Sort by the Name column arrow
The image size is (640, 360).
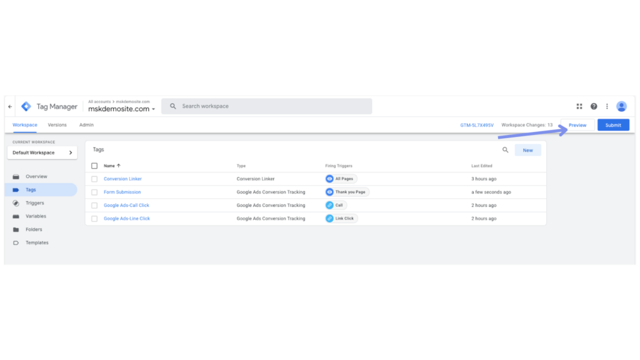pyautogui.click(x=119, y=166)
